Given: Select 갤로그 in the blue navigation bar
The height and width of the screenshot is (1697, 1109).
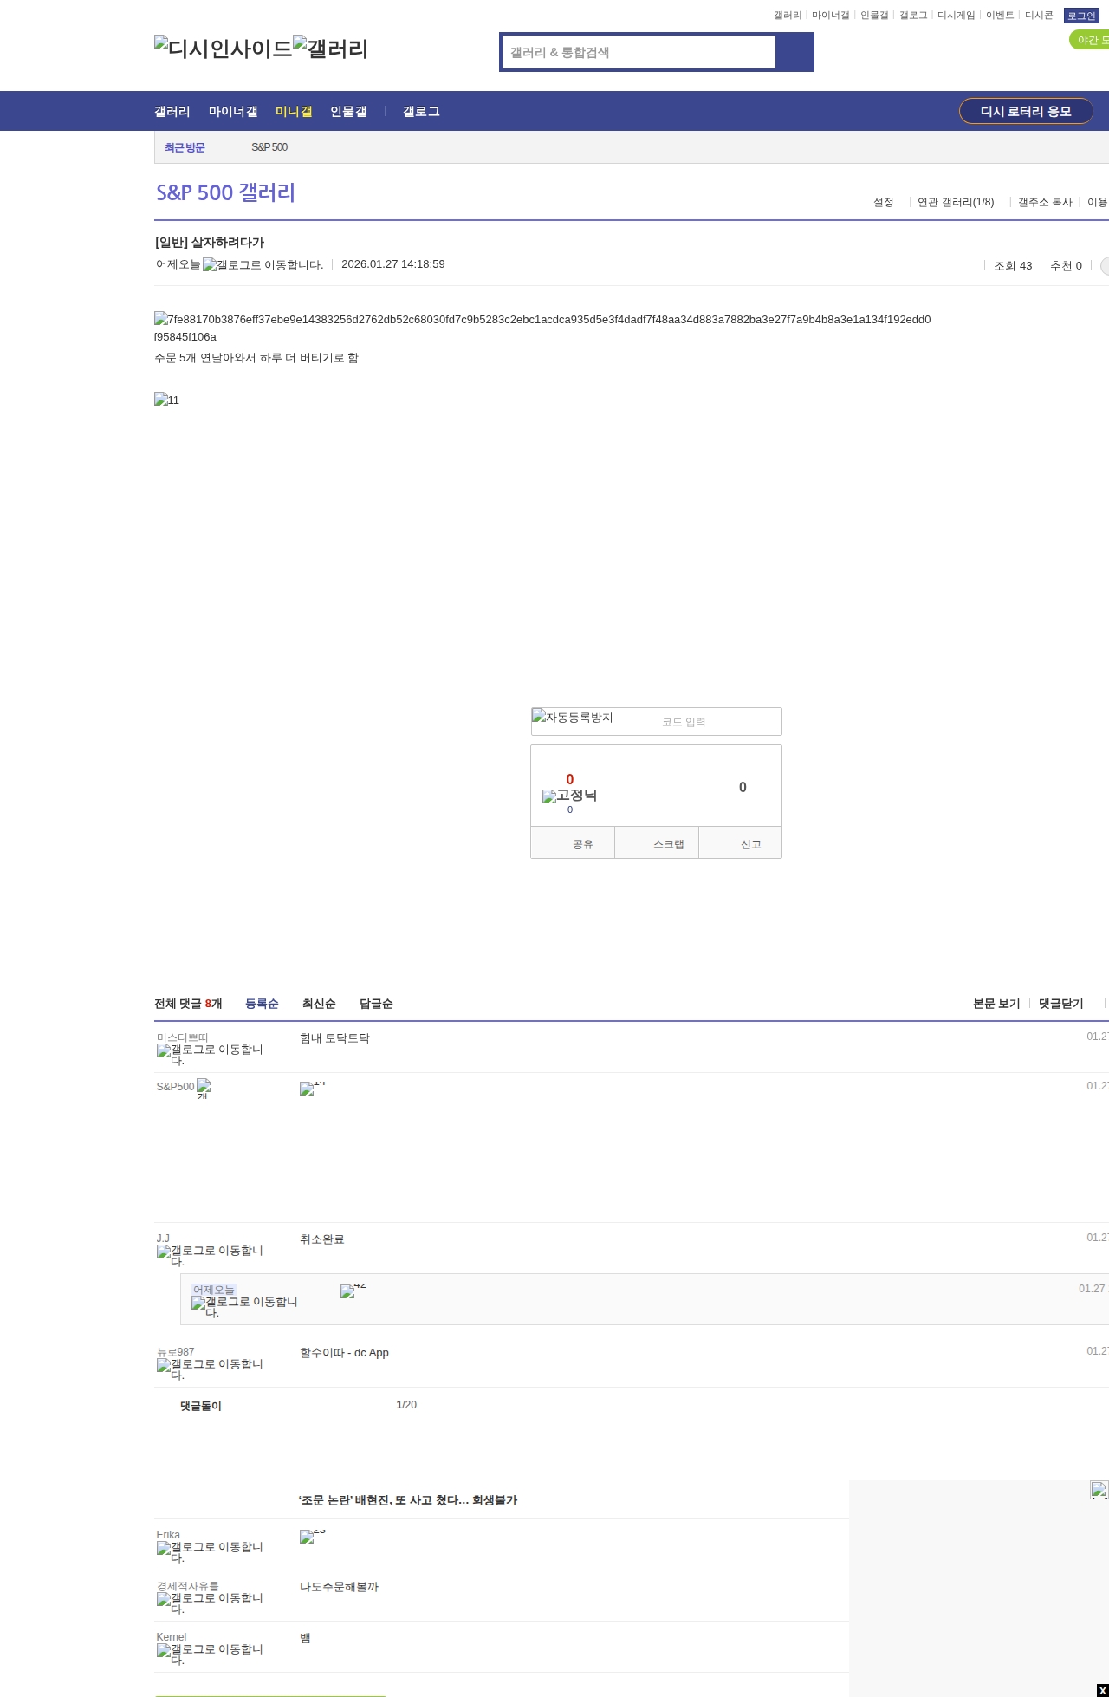Looking at the screenshot, I should [x=421, y=112].
